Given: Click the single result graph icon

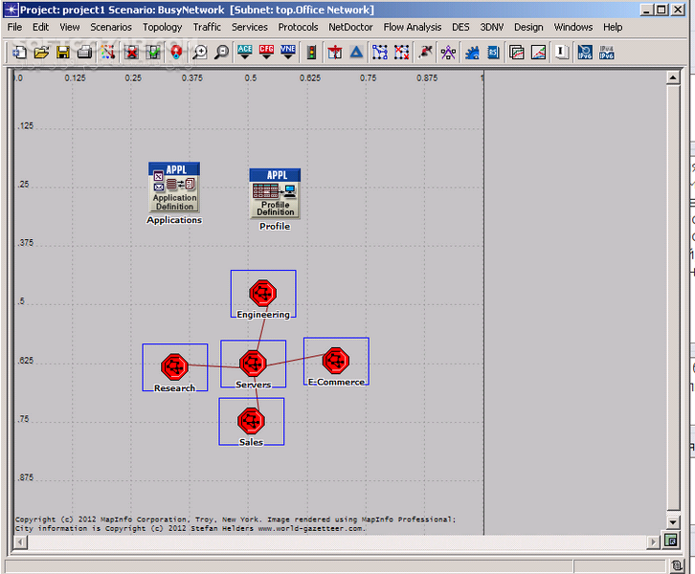Looking at the screenshot, I should 539,53.
